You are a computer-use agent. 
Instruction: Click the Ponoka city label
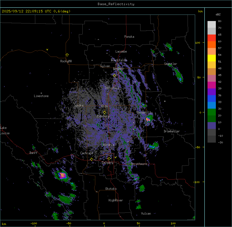tap(129, 37)
